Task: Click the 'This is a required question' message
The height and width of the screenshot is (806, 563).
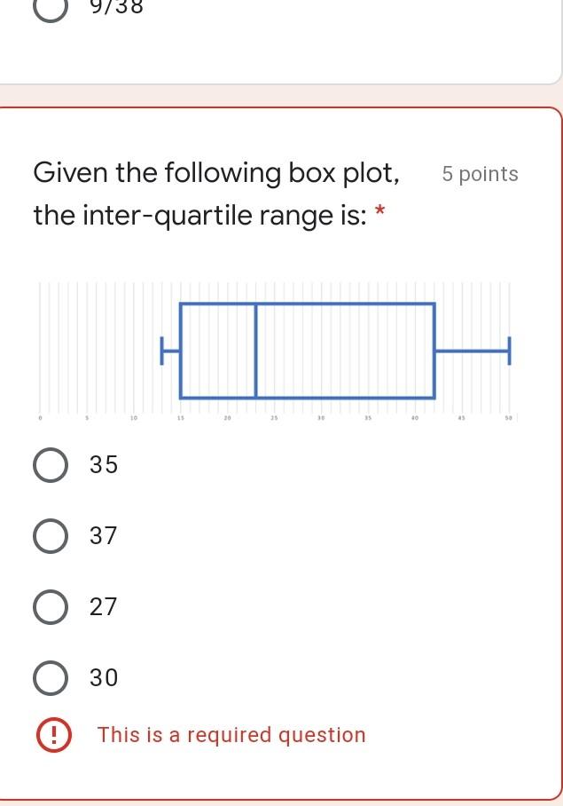Action: tap(231, 735)
